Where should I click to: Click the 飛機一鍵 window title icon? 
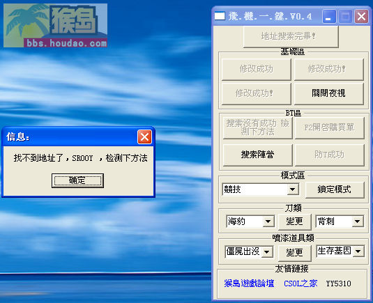click(x=220, y=17)
